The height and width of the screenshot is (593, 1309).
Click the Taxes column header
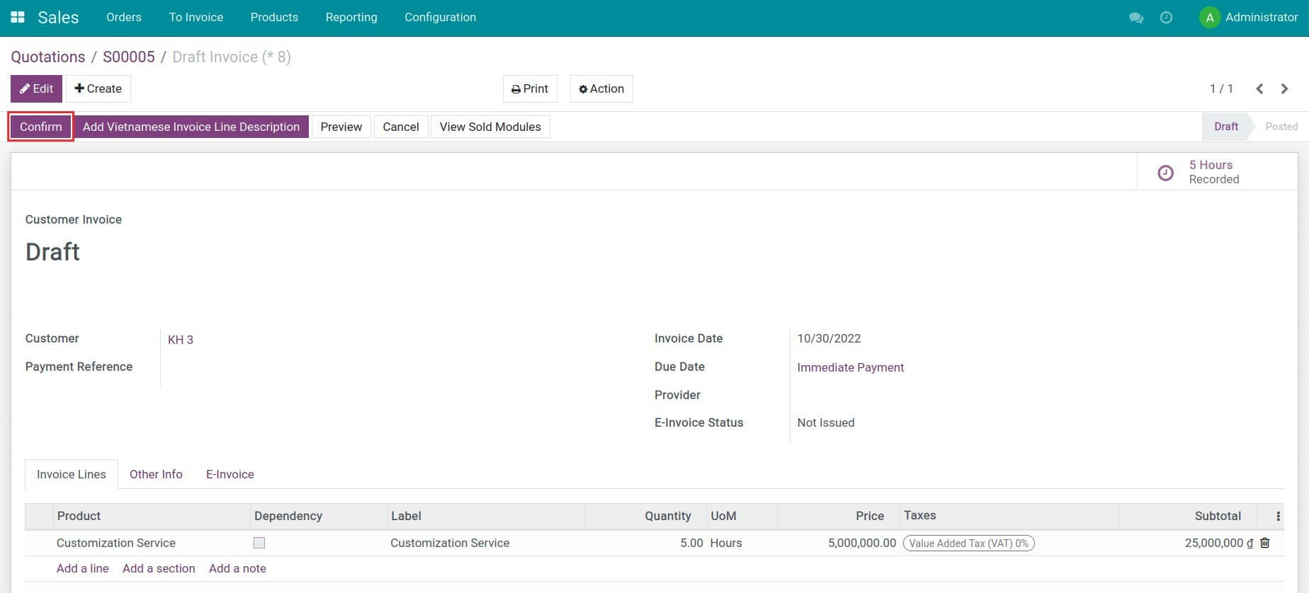[1009, 516]
